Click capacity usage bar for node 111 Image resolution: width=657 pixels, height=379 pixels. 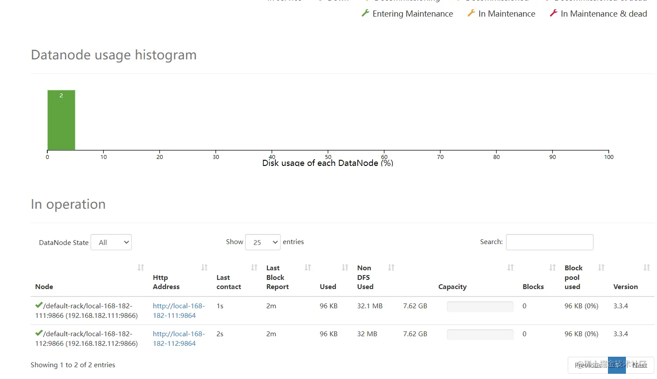(480, 307)
